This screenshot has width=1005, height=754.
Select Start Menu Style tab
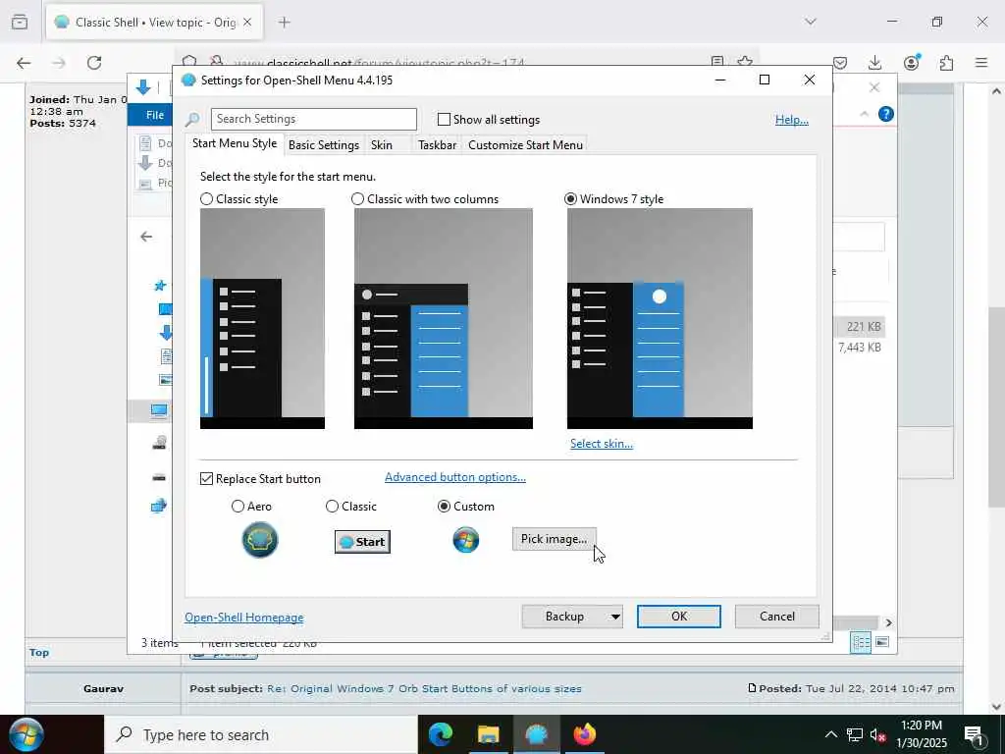[235, 143]
